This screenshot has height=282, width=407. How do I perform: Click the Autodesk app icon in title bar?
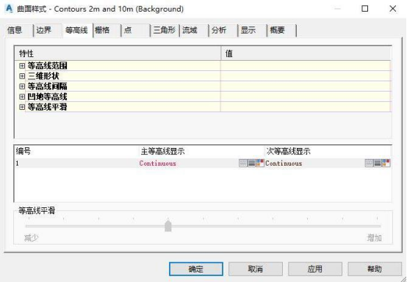tap(9, 9)
